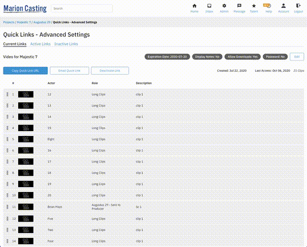
Task: Grab drag handle for row with actor 13
Action: coord(8,105)
